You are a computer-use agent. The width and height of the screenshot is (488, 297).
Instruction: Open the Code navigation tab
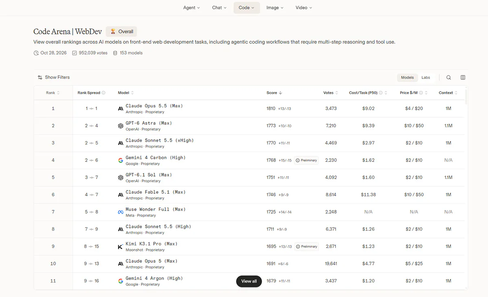point(246,8)
